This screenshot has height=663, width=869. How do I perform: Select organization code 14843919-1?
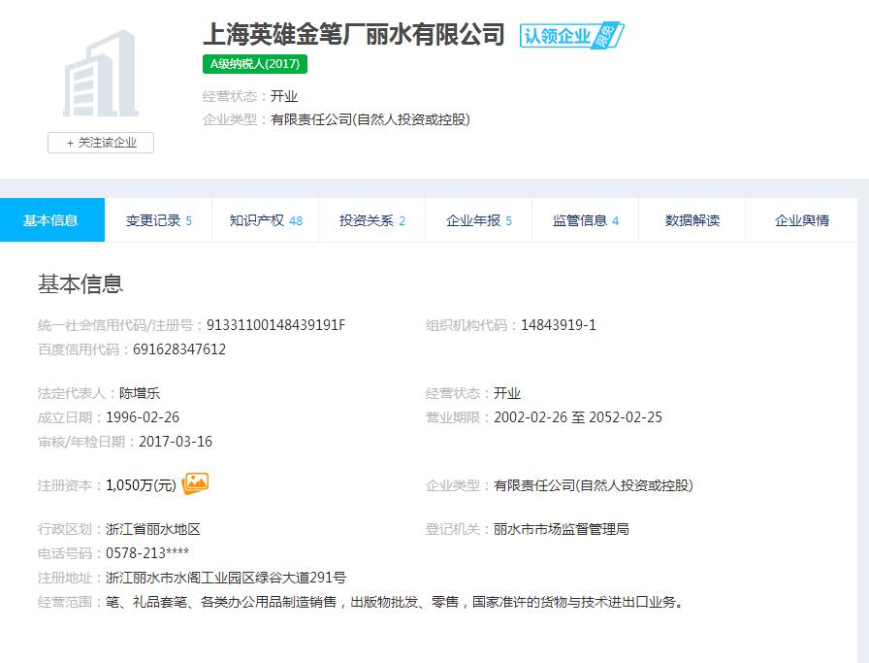pyautogui.click(x=559, y=325)
